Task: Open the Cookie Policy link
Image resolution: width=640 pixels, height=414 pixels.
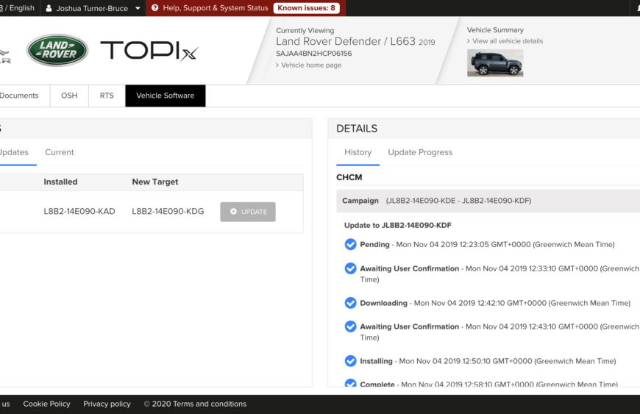Action: click(46, 404)
